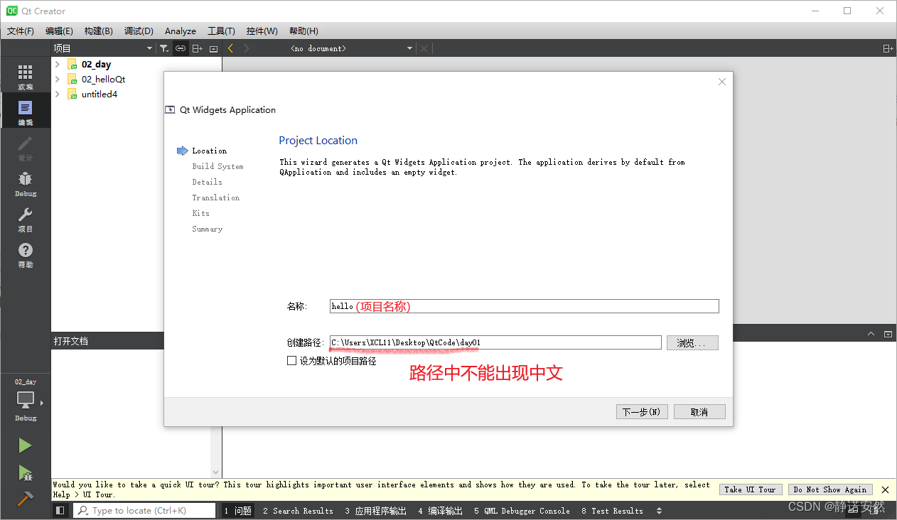This screenshot has width=897, height=520.
Task: Minimize the output pane with the up chevron
Action: [871, 334]
